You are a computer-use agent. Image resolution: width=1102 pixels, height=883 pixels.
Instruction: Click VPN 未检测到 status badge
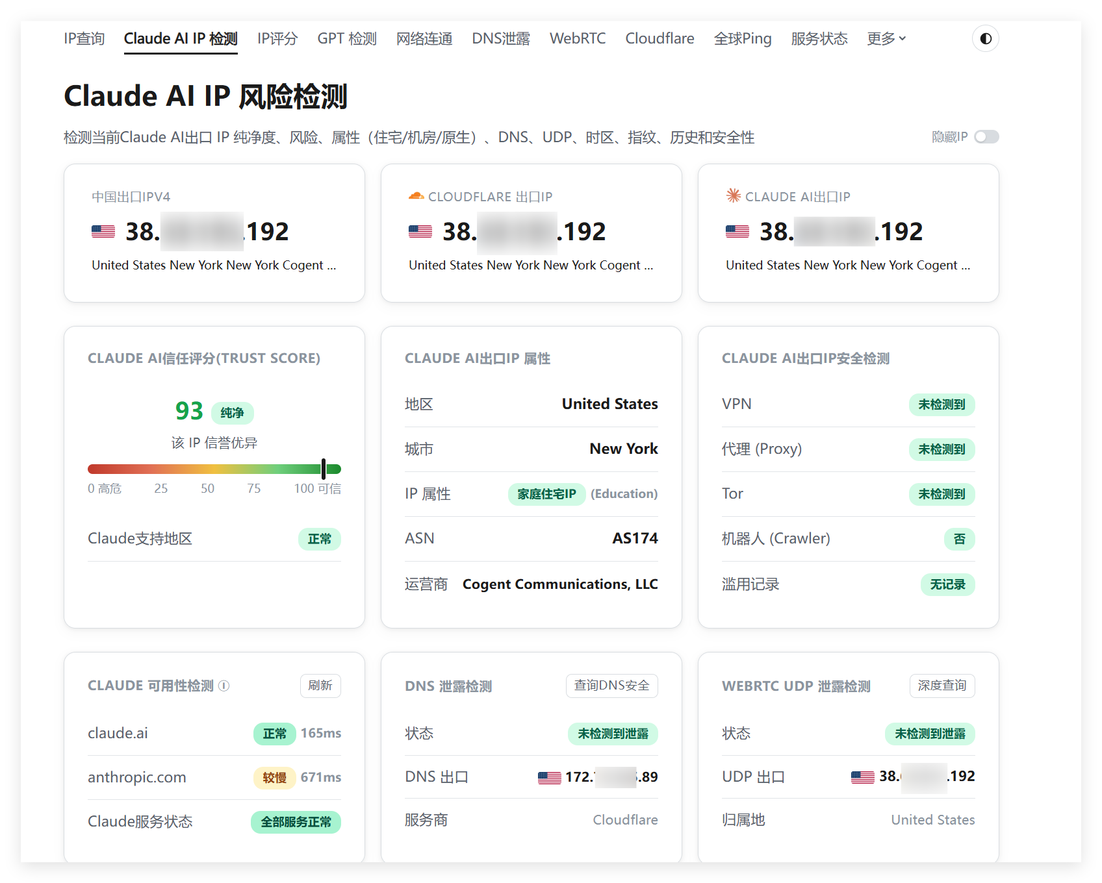pos(942,404)
